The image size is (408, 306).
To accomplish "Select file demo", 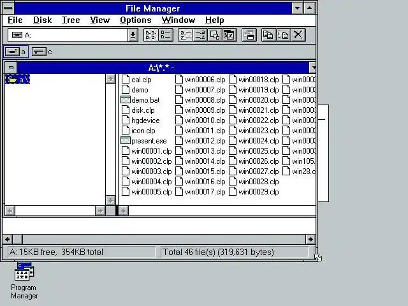I will pos(135,90).
